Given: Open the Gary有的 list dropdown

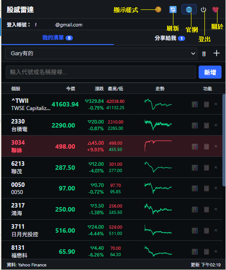Looking at the screenshot, I should click(101, 53).
